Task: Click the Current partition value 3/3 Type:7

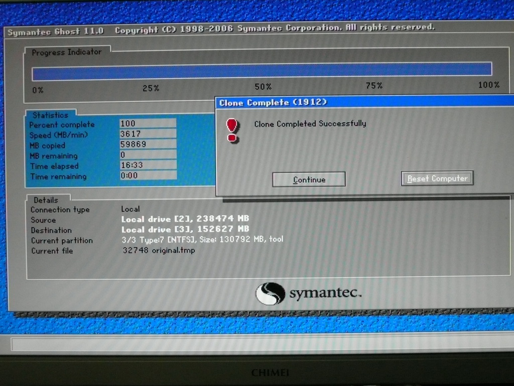Action: click(x=202, y=239)
